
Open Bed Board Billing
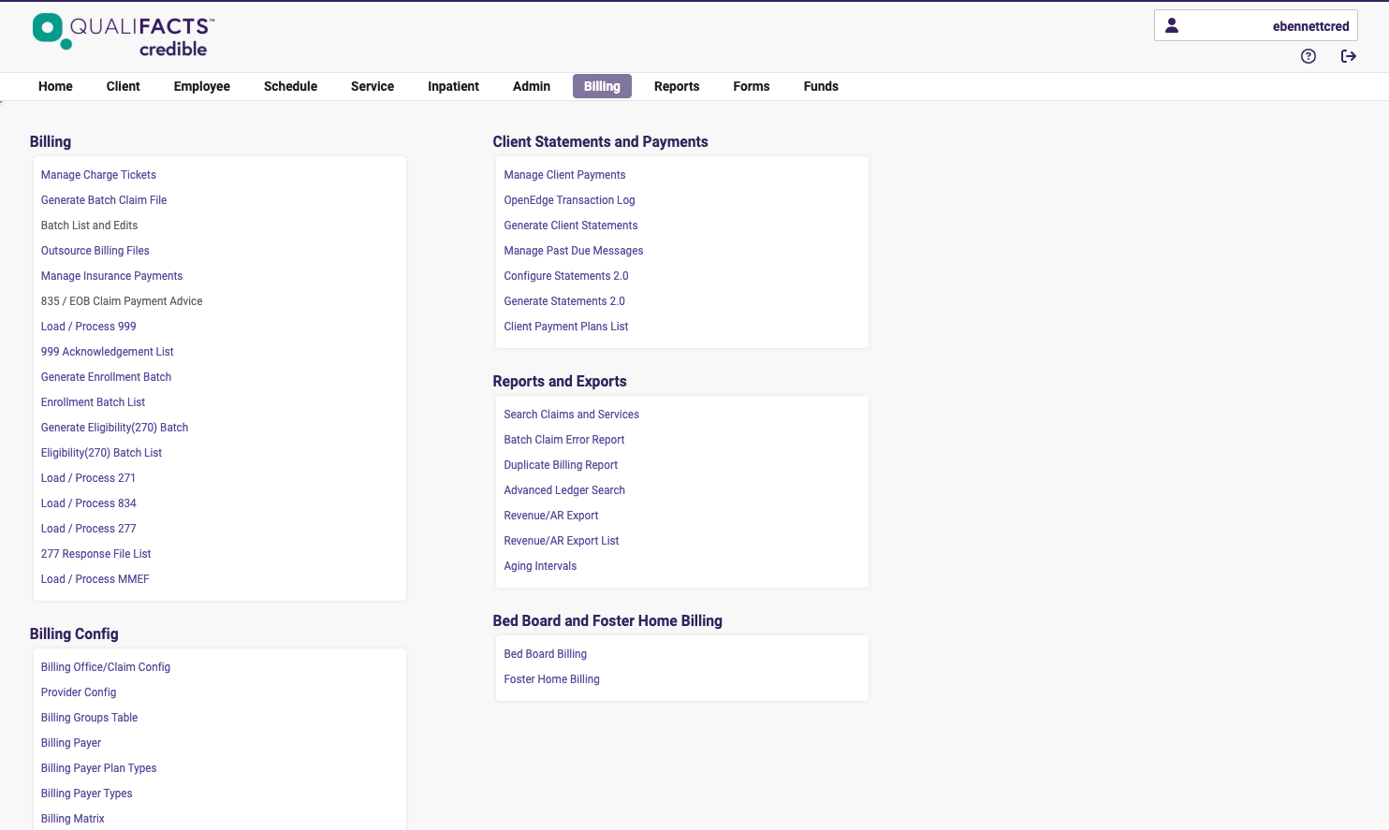point(545,653)
